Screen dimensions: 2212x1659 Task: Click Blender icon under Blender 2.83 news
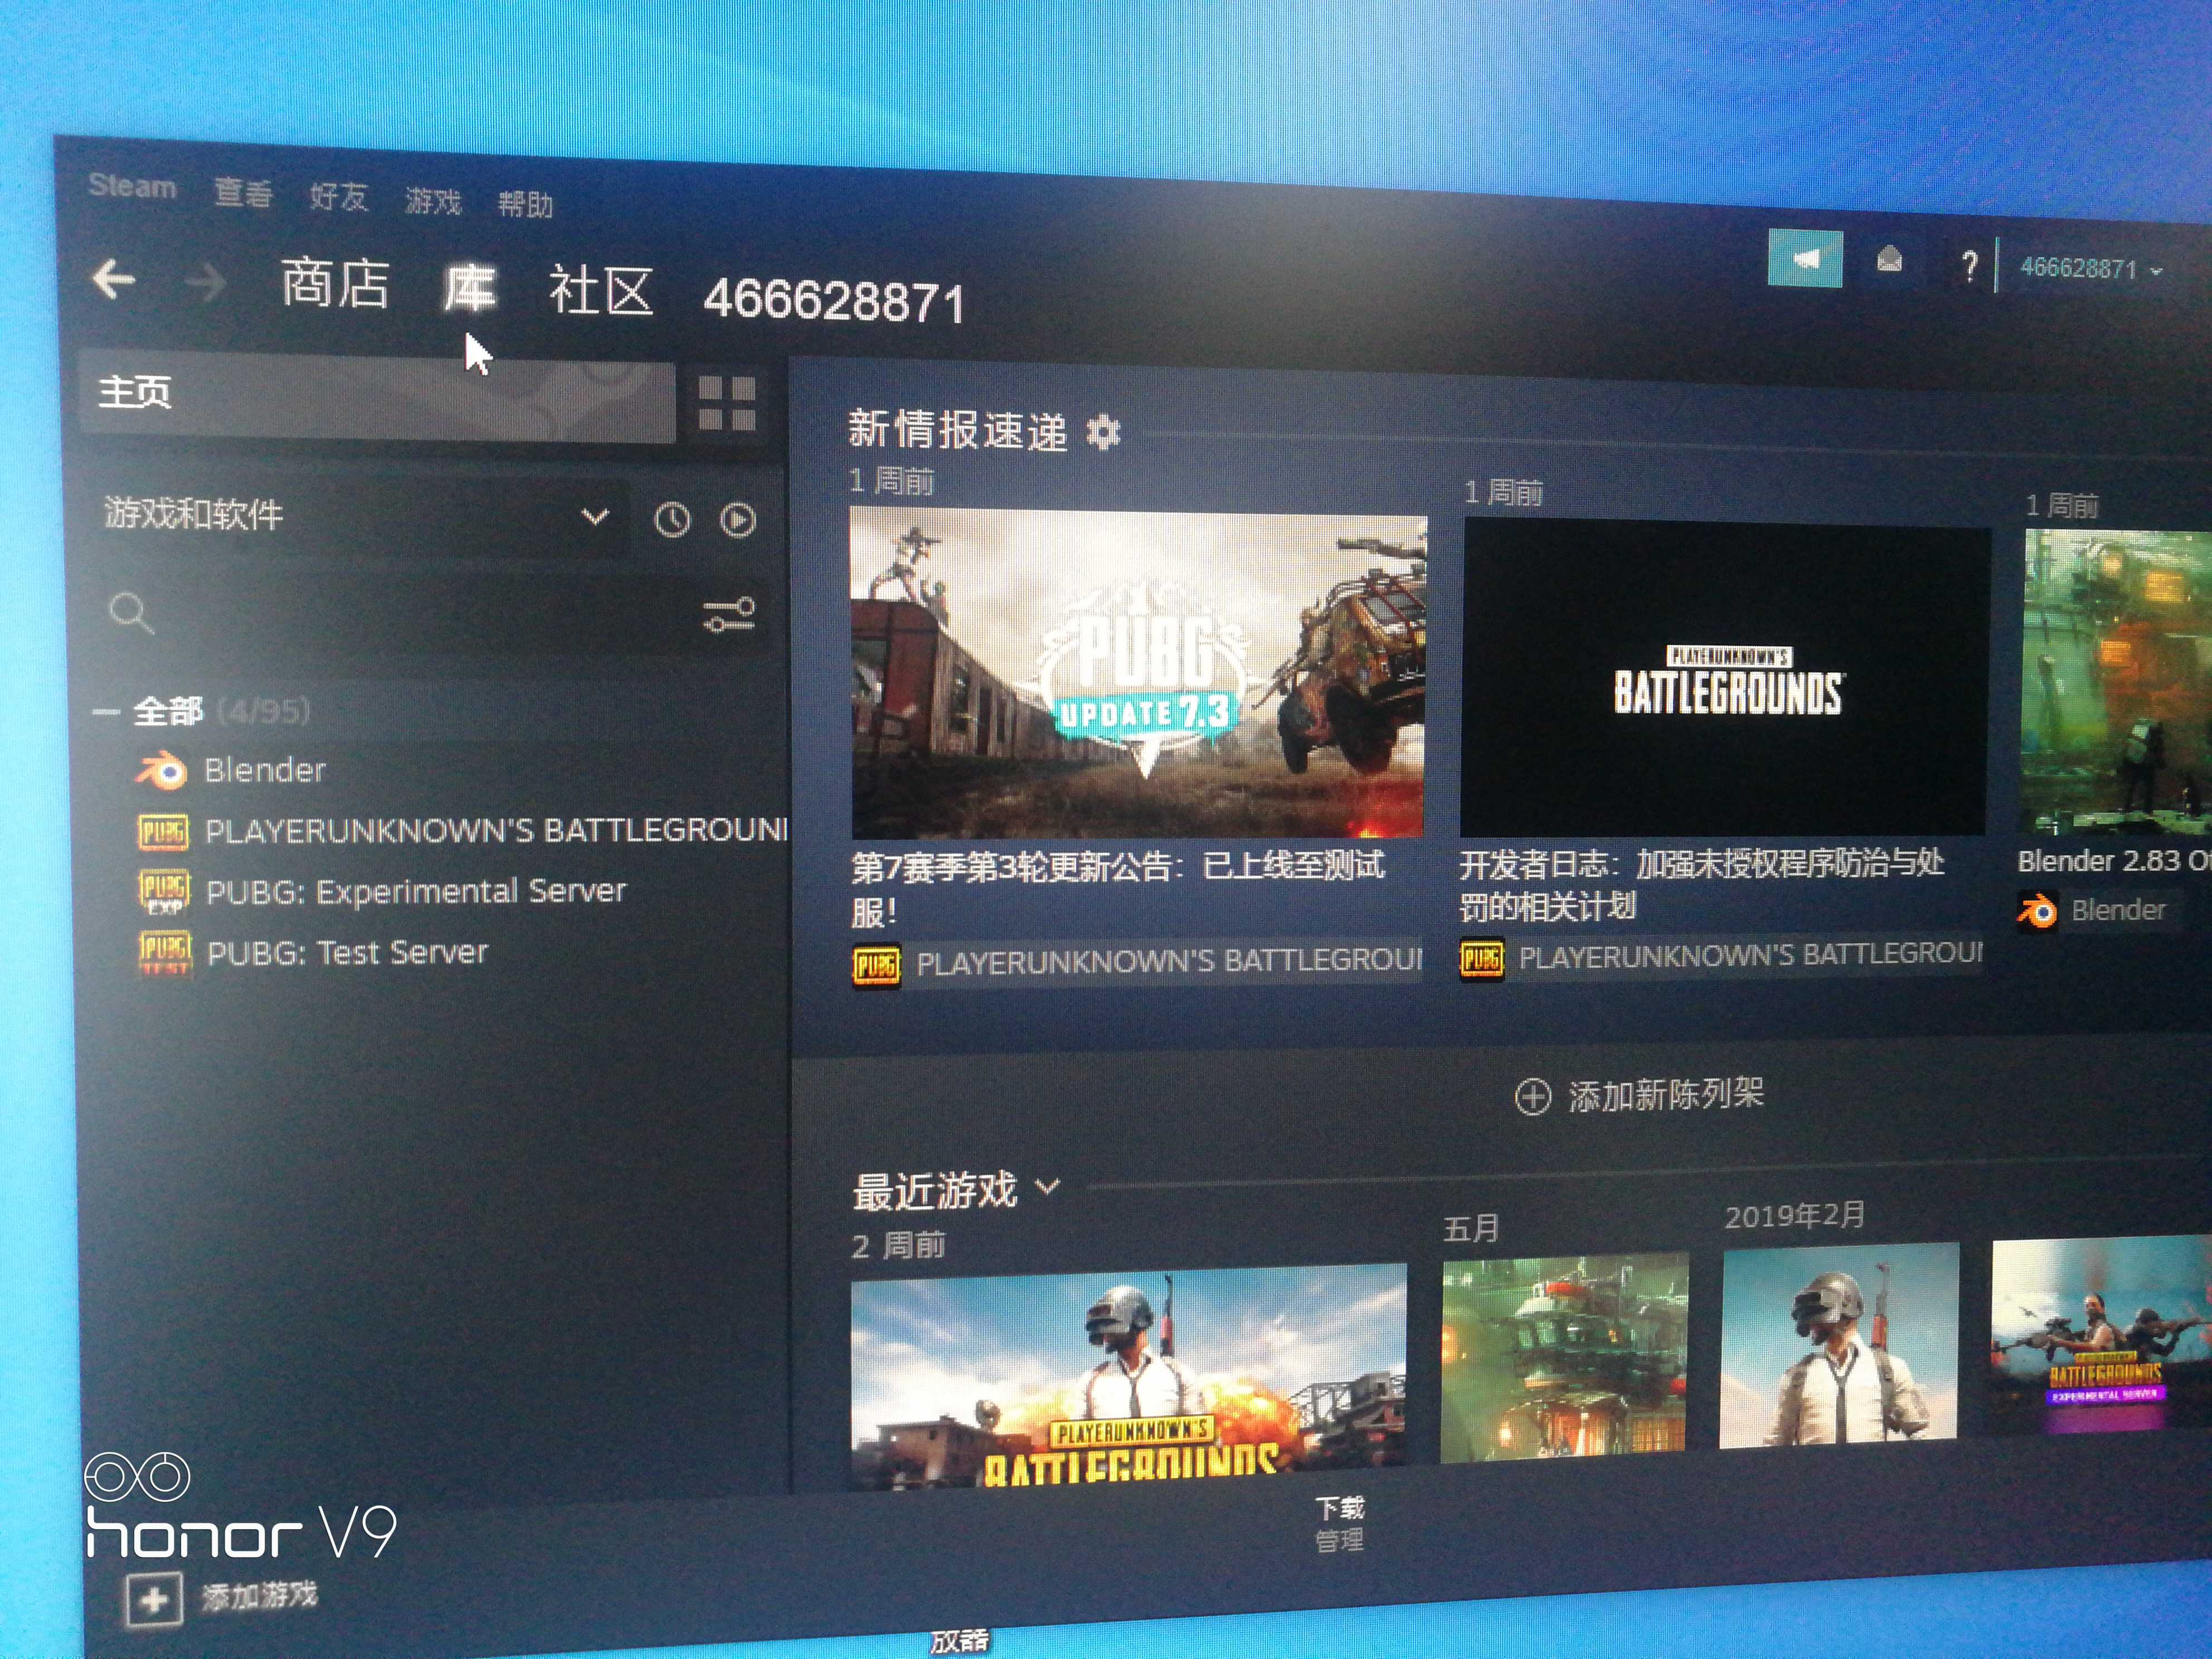coord(2037,911)
